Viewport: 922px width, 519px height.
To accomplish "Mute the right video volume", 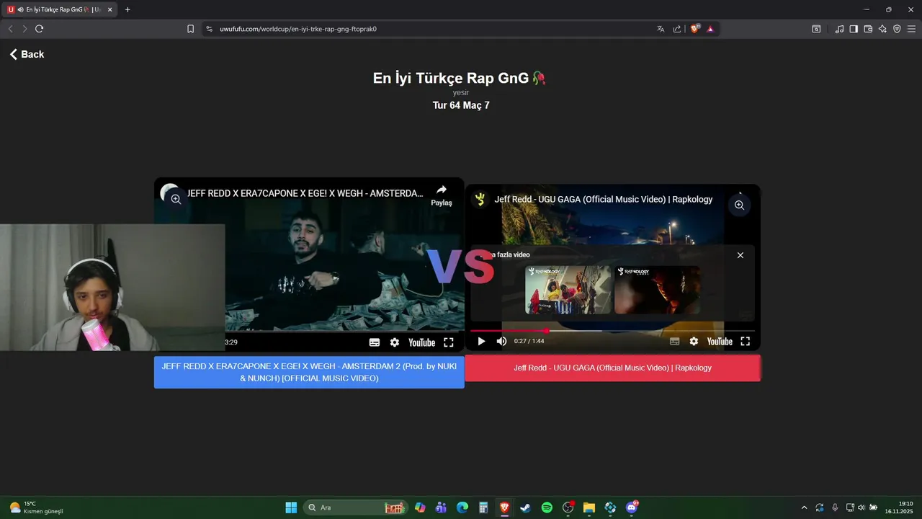I will [x=501, y=342].
